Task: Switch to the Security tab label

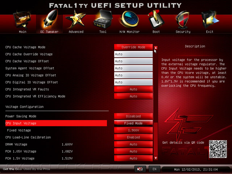Action: pyautogui.click(x=183, y=32)
